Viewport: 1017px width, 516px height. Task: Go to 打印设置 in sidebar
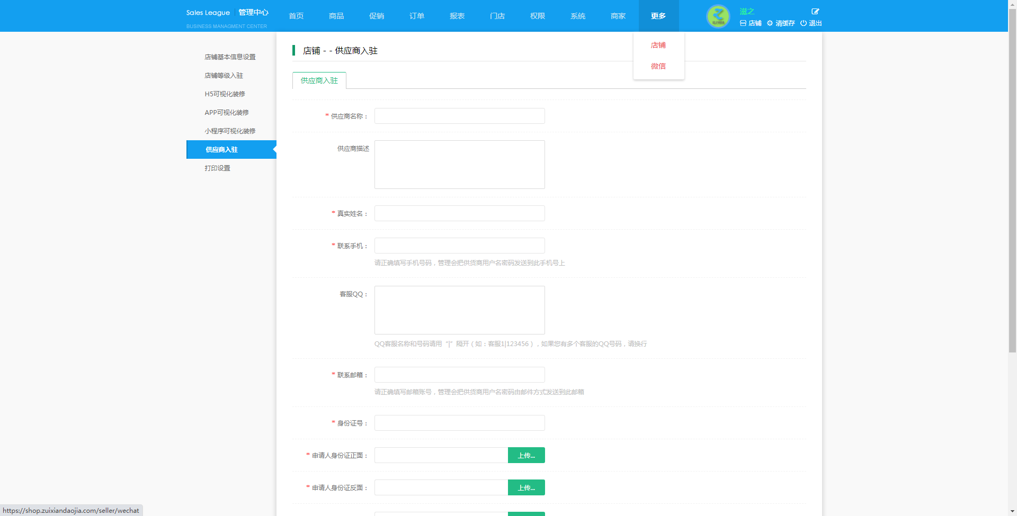[x=218, y=168]
